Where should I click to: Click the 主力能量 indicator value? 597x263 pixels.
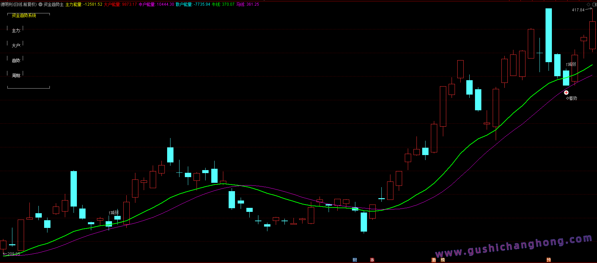84,4
